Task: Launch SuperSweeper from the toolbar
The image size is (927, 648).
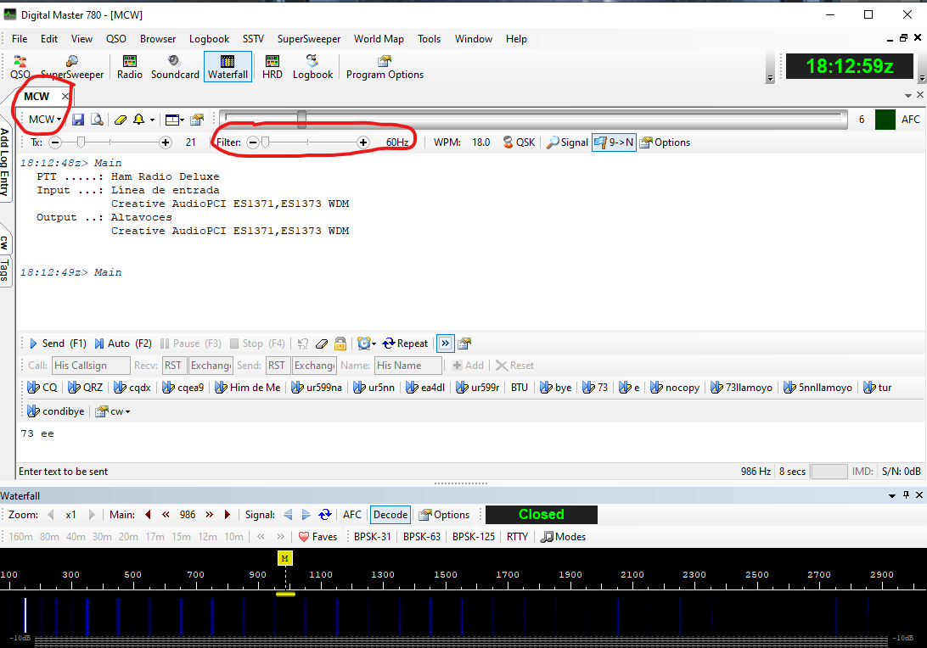Action: [x=72, y=67]
